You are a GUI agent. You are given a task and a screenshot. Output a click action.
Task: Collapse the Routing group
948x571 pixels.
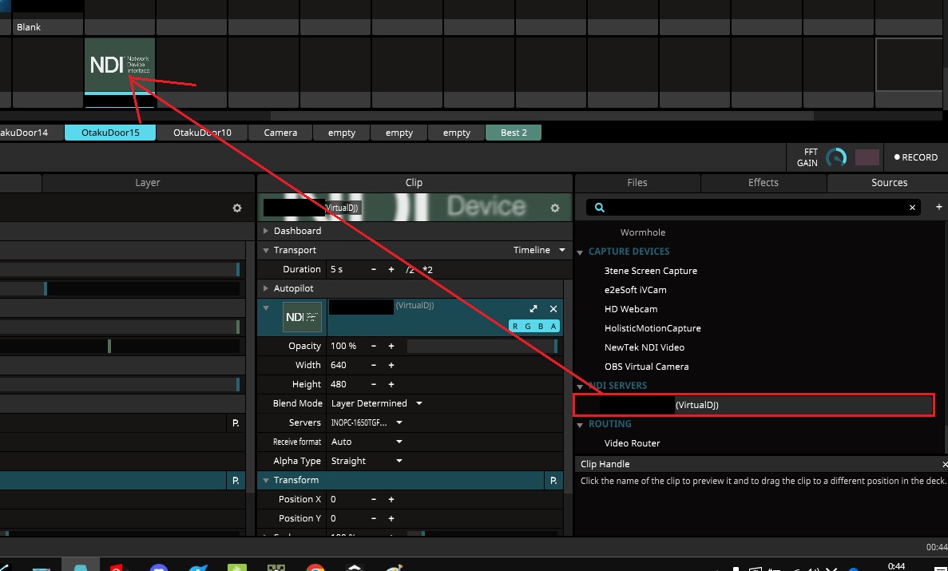pos(580,425)
